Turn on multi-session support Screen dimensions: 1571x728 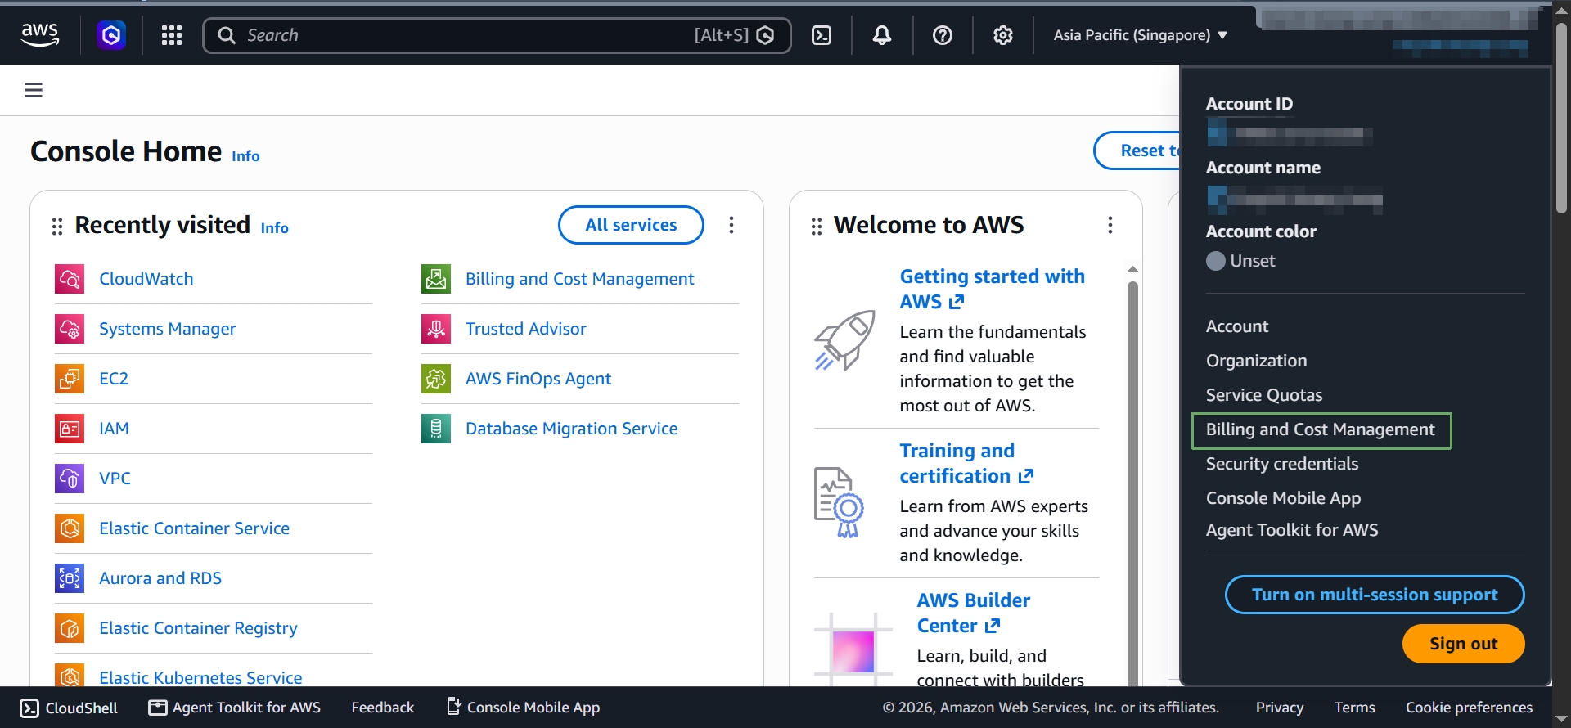[1375, 595]
